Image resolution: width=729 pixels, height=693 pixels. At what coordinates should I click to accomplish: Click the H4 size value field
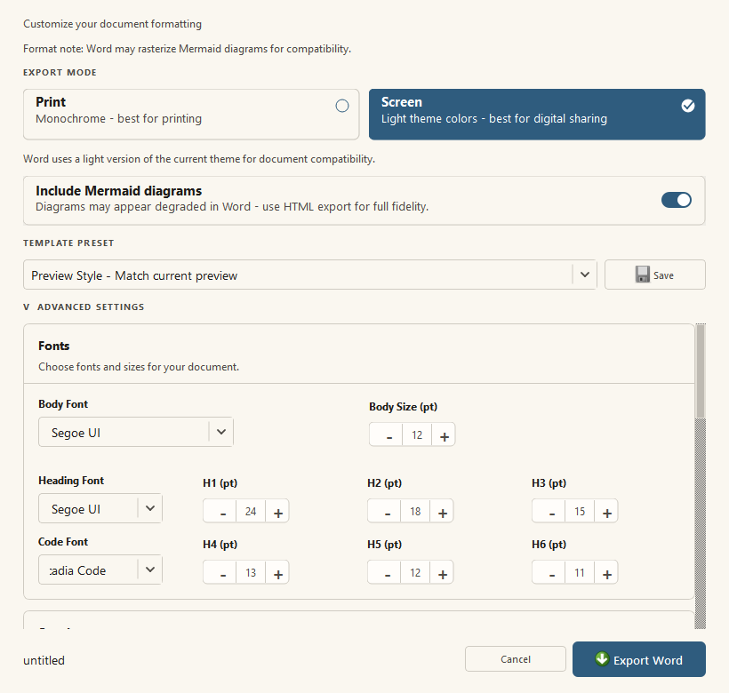pos(251,572)
